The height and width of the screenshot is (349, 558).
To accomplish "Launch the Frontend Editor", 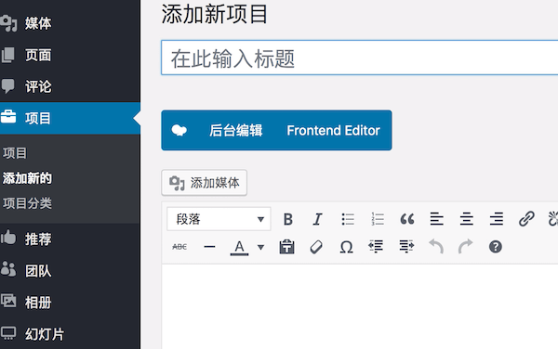I will (x=334, y=130).
